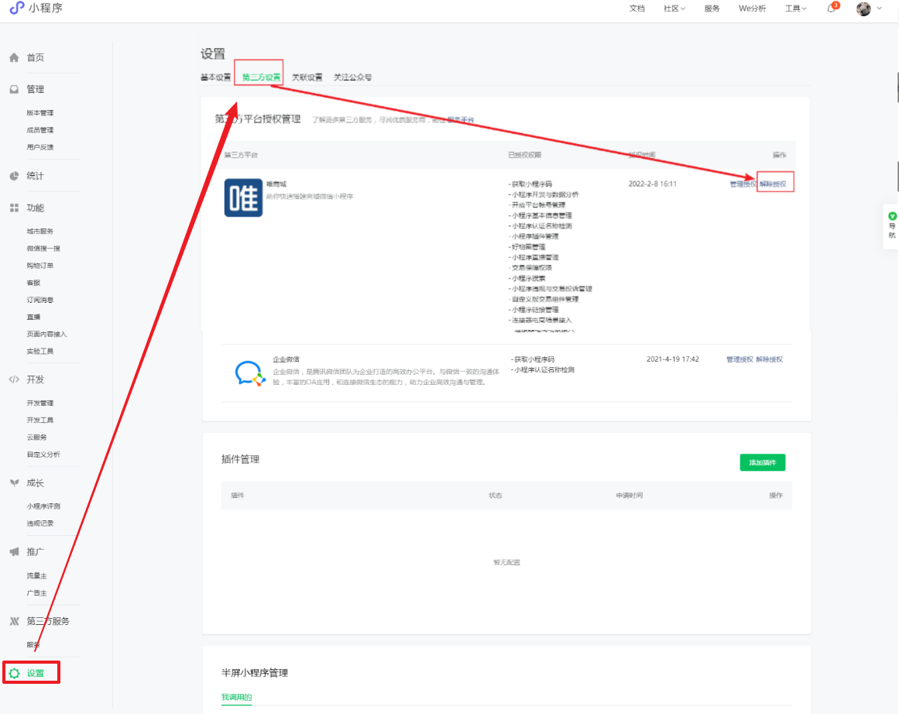Click the pie chart icon beside 统计

[x=14, y=176]
